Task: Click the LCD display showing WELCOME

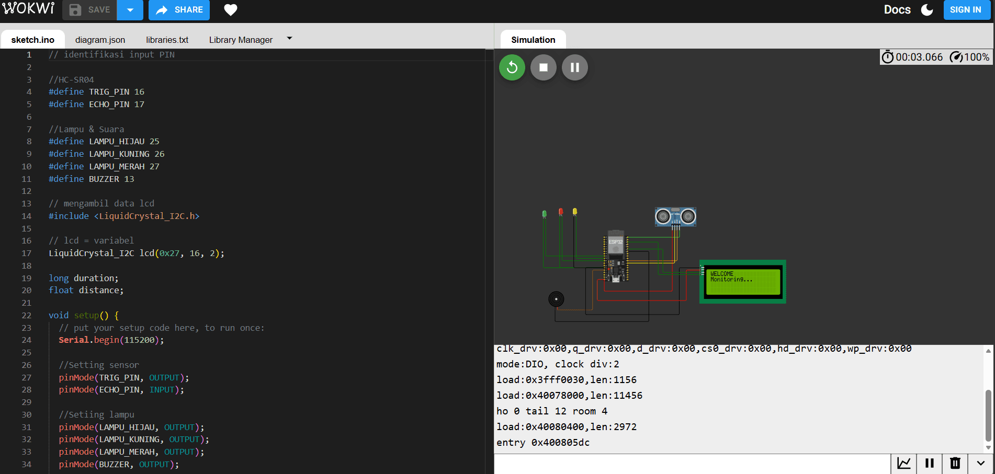Action: click(x=743, y=282)
